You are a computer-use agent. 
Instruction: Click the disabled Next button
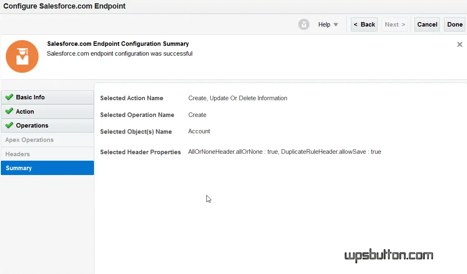(395, 25)
